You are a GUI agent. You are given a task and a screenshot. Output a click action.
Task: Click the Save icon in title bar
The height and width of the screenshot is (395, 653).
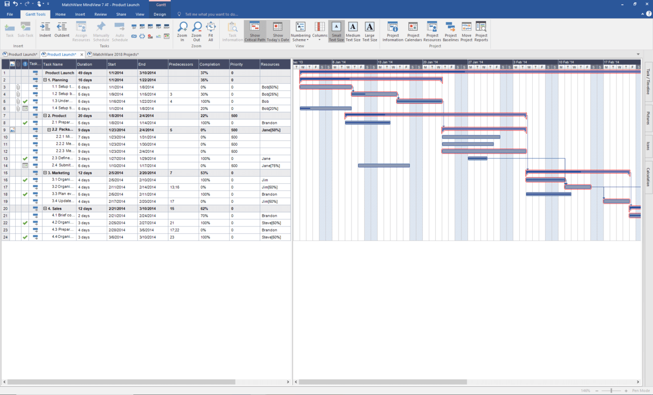click(x=7, y=4)
